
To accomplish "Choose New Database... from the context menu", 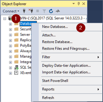I will (55, 27).
